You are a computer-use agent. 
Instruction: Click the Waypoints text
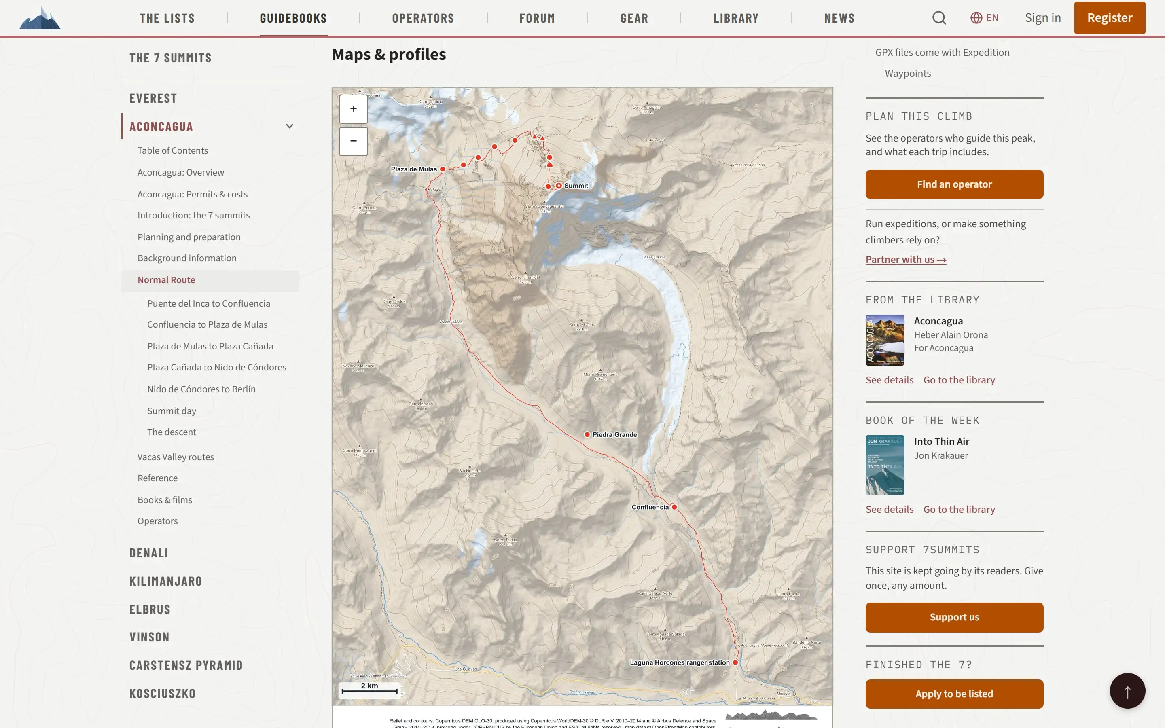[x=907, y=74]
